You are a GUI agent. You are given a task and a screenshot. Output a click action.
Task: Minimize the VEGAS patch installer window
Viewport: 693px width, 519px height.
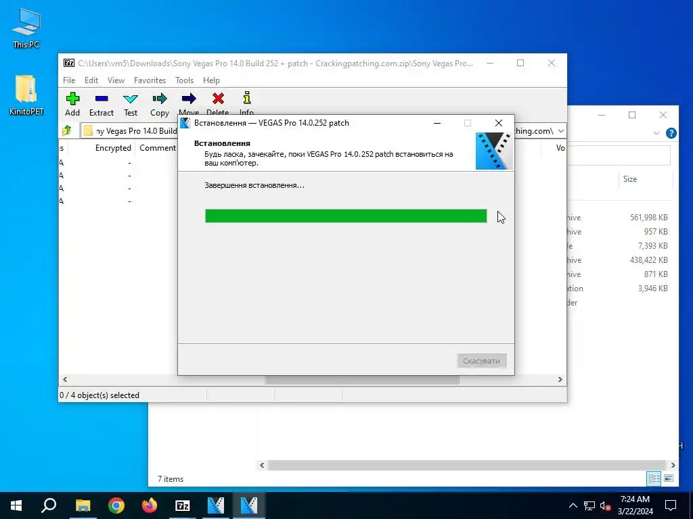pyautogui.click(x=437, y=123)
